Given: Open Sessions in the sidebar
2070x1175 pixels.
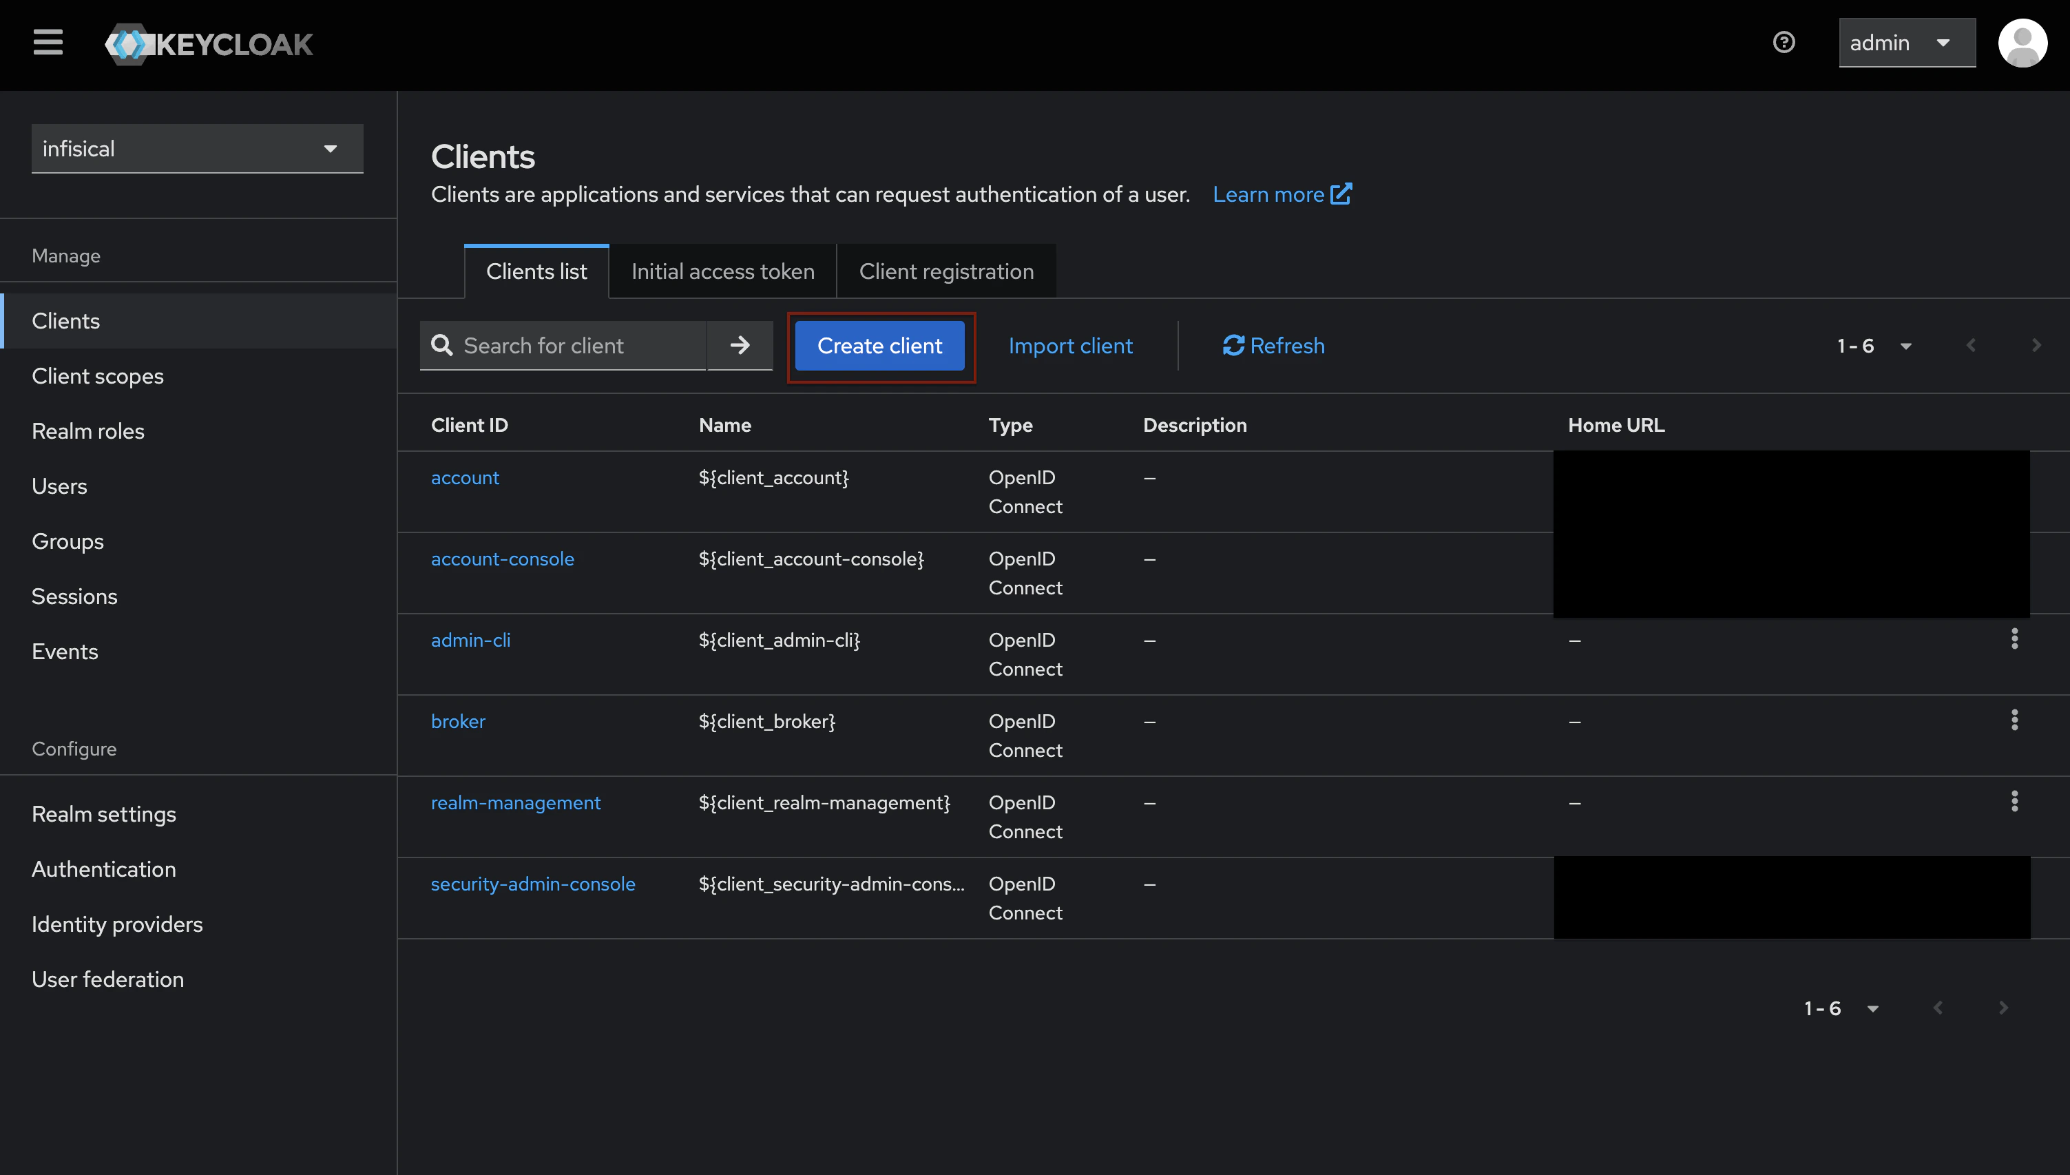Looking at the screenshot, I should (198, 596).
